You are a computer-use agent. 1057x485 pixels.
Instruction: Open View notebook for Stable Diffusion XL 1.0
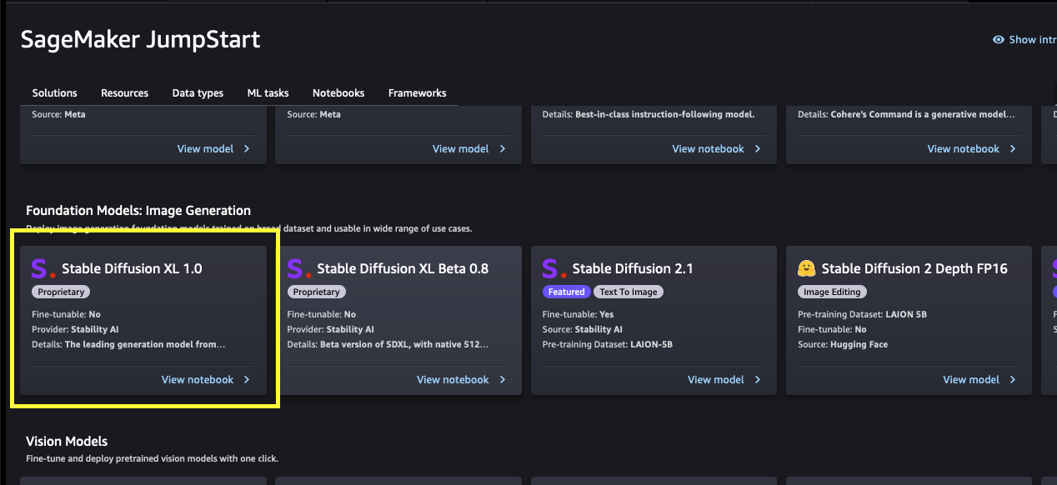198,380
